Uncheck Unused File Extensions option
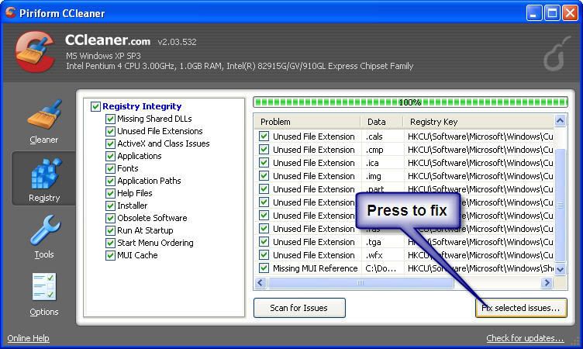This screenshot has height=349, width=583. pyautogui.click(x=110, y=131)
